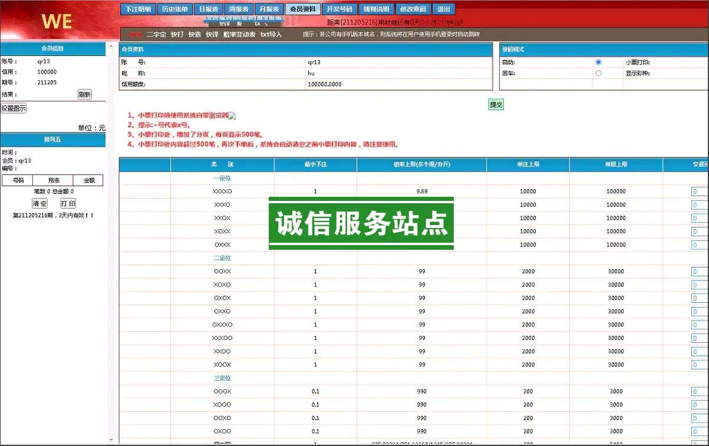
Task: Choose txt导入 in the submenu
Action: coord(271,35)
